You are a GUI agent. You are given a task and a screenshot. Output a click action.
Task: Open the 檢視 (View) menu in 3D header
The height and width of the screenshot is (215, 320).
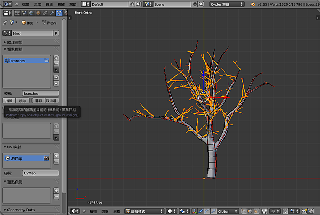93,211
